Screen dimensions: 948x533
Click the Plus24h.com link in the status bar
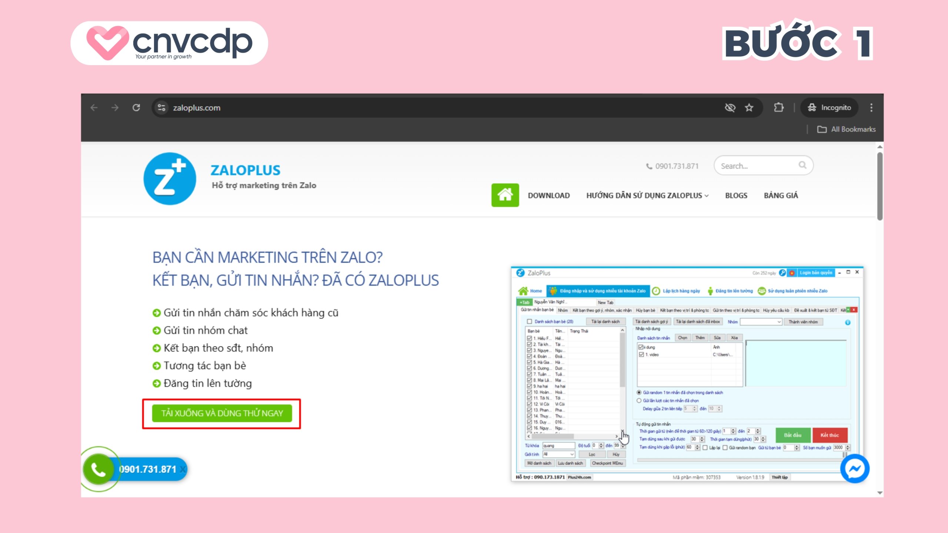pos(580,477)
